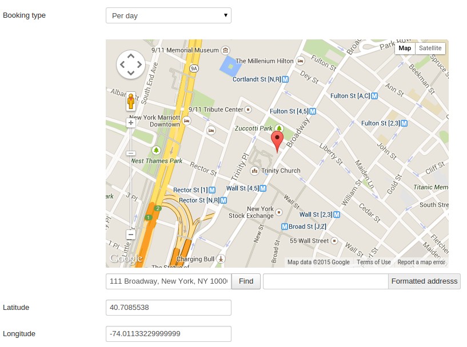Click the 9/11 Memorial Museum icon

(x=226, y=50)
